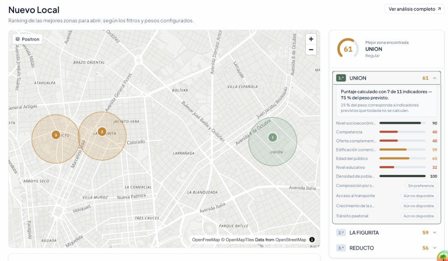Screen dimensions: 448x261
Task: Click the VILLA ESPAÑOLA map label
Action: click(x=242, y=87)
